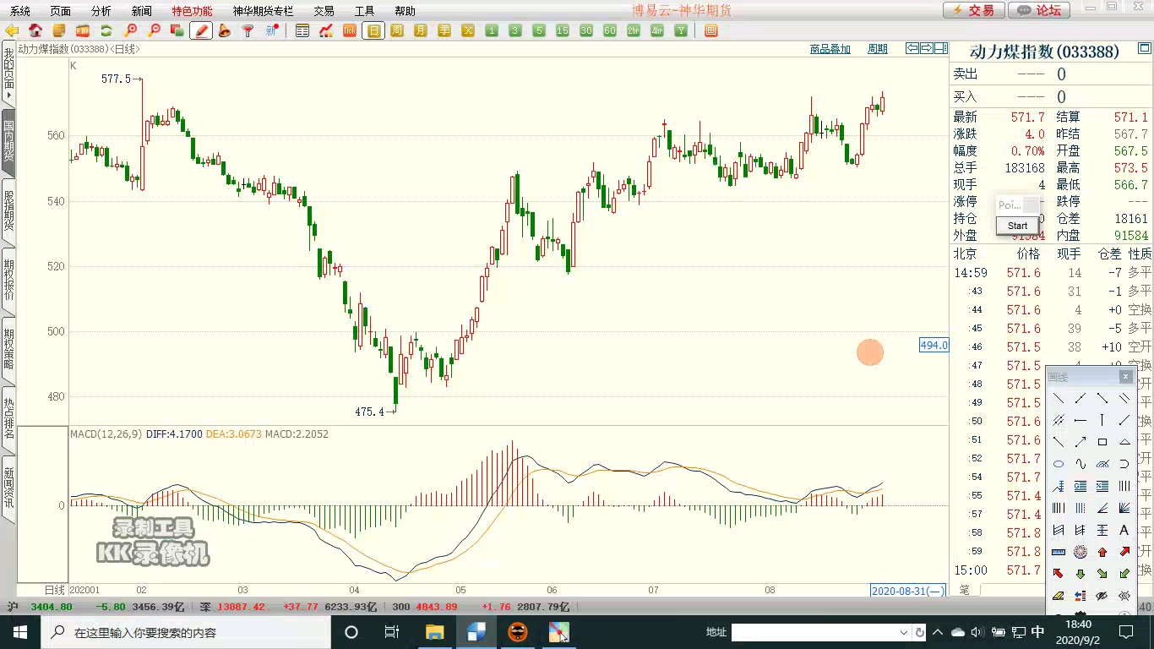The width and height of the screenshot is (1154, 649).
Task: Select the Gann fan angle tool
Action: (1124, 509)
